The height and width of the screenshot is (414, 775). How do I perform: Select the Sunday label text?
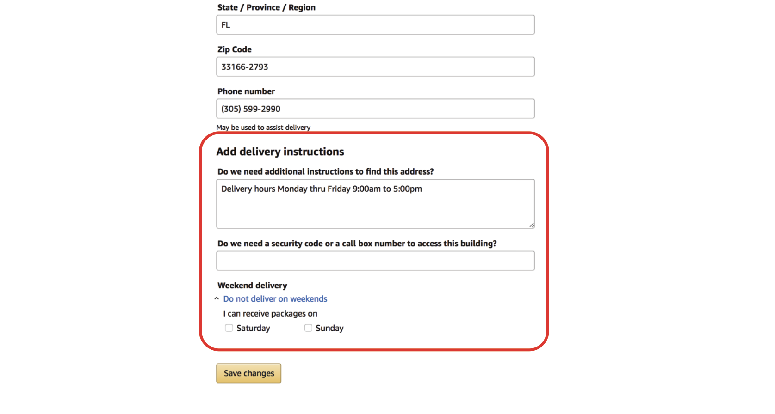coord(329,328)
